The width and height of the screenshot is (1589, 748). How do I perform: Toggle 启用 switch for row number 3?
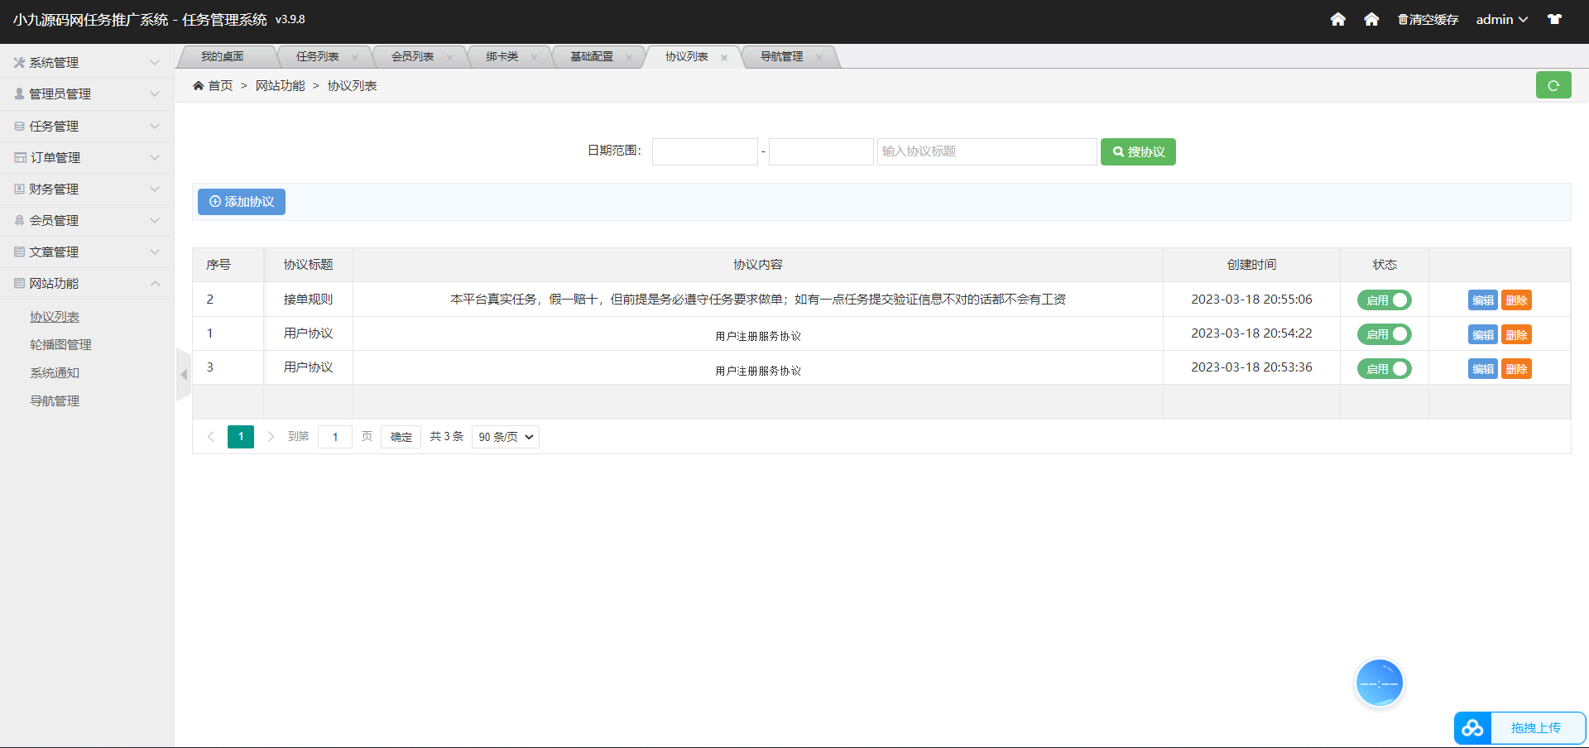point(1384,369)
